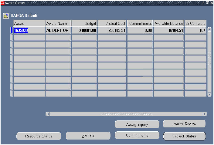Open Project Status

184,136
